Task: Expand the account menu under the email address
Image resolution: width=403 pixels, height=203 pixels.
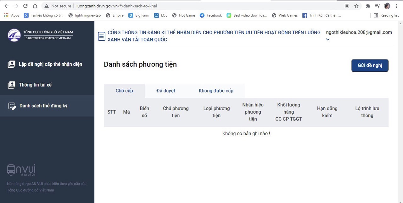Action: coord(327,40)
